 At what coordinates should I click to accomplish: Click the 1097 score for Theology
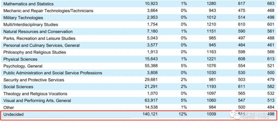tap(211, 93)
